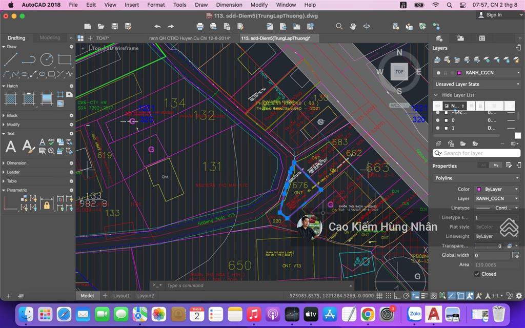This screenshot has height=328, width=525.
Task: Choose the Gradient hatch tool
Action: (47, 99)
